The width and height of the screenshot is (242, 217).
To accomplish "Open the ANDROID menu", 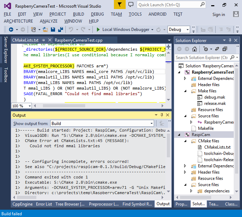I will pyautogui.click(x=158, y=14).
